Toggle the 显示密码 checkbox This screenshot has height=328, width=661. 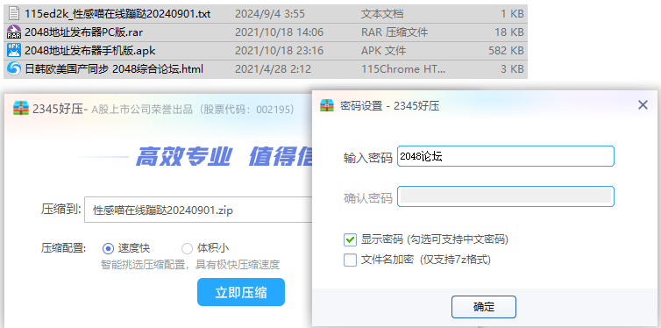(350, 240)
